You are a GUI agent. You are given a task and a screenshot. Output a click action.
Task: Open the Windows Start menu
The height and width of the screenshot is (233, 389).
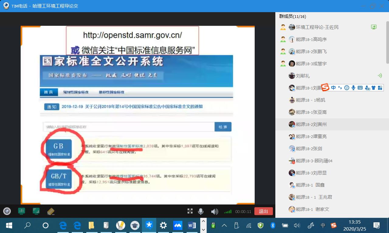(x=9, y=225)
